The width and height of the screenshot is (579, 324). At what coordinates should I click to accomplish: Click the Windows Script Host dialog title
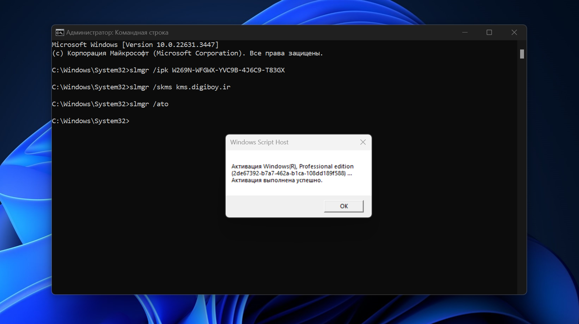(259, 142)
